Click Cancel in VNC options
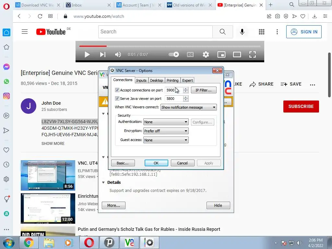 coord(182,163)
